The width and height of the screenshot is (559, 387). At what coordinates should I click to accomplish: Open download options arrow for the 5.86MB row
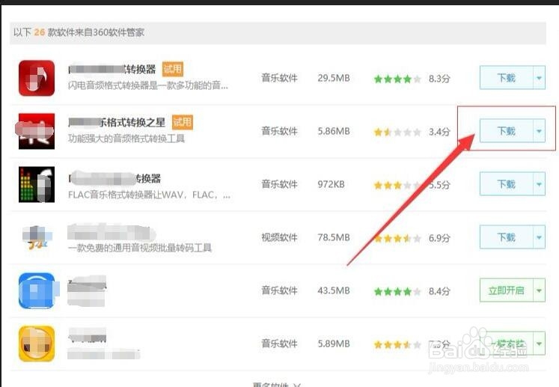click(x=539, y=131)
